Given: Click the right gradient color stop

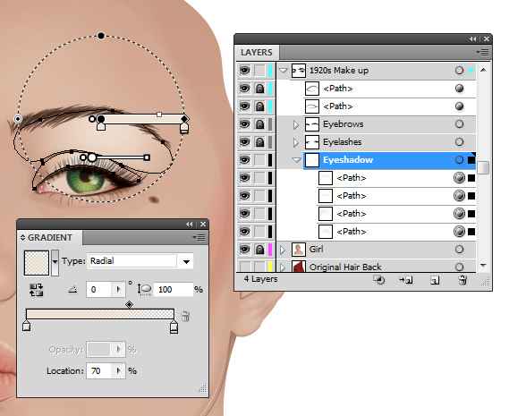Looking at the screenshot, I should (x=174, y=327).
